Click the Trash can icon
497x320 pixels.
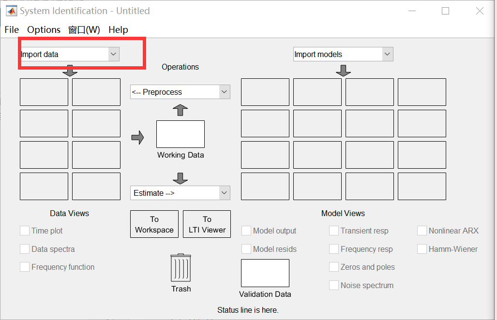(181, 268)
